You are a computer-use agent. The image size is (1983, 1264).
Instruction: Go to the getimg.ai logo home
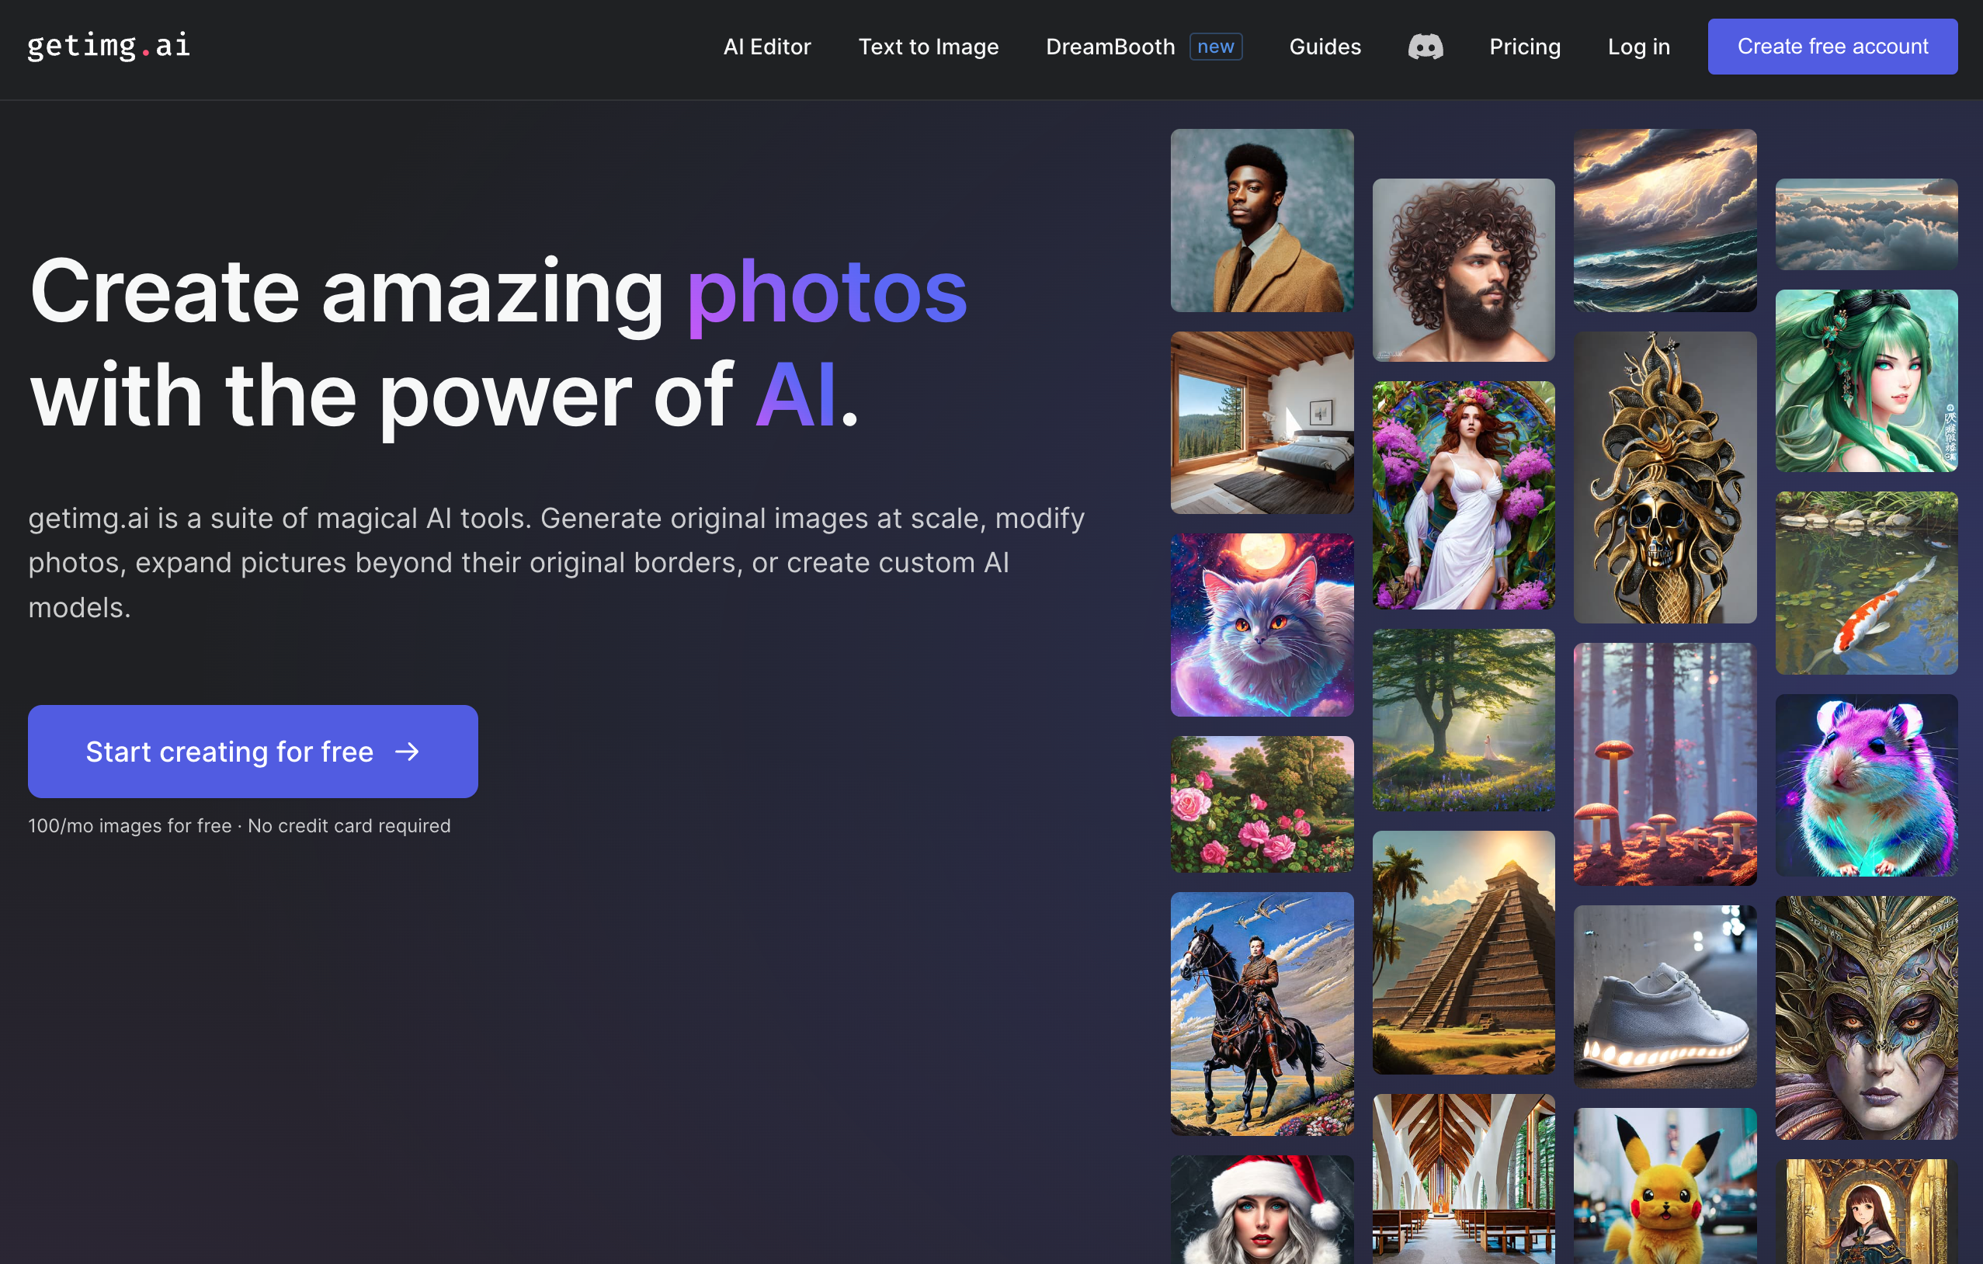coord(109,45)
